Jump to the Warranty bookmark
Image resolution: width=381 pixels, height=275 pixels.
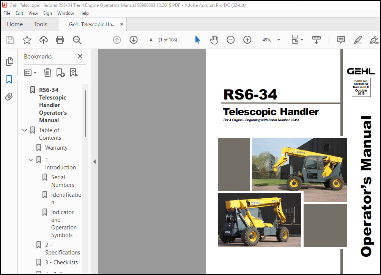(57, 148)
